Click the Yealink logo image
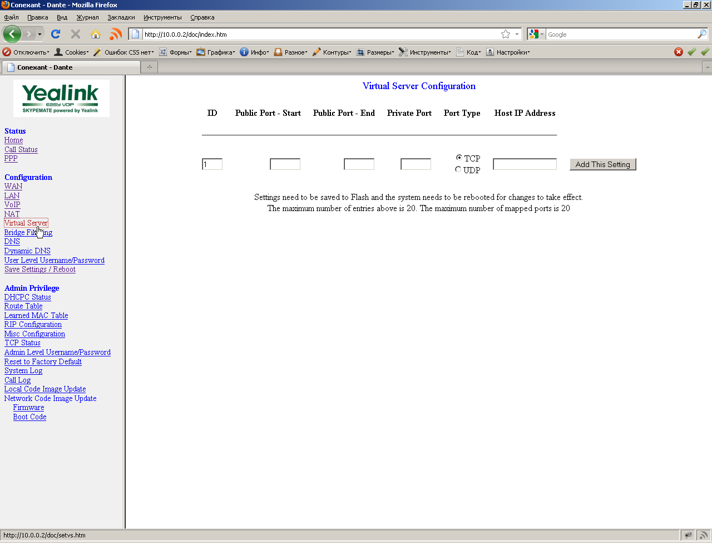Screen dimensions: 712x543 click(x=62, y=98)
